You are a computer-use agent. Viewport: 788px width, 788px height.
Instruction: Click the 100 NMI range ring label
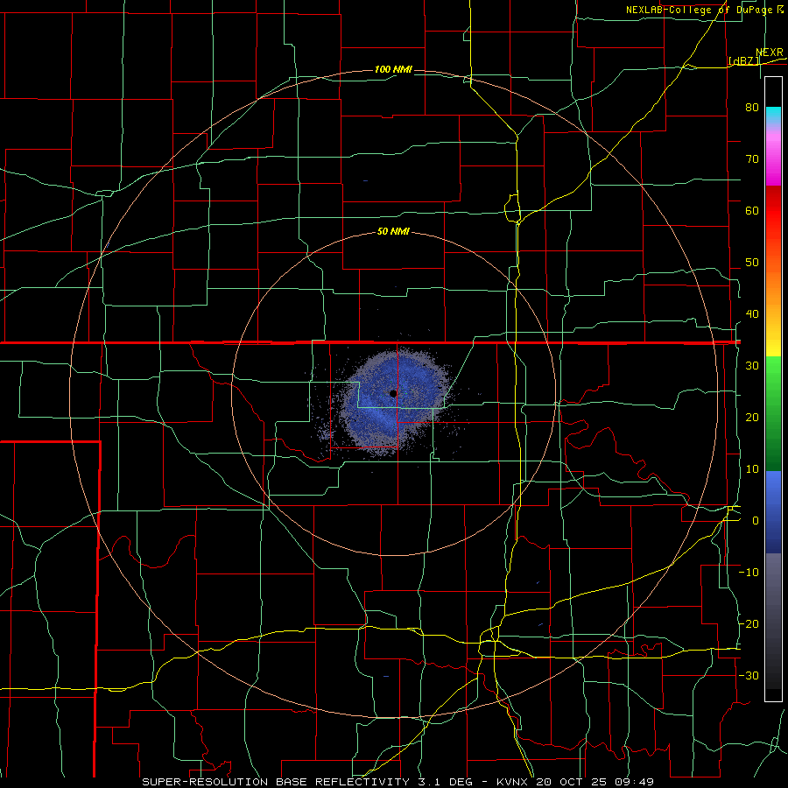(x=393, y=69)
